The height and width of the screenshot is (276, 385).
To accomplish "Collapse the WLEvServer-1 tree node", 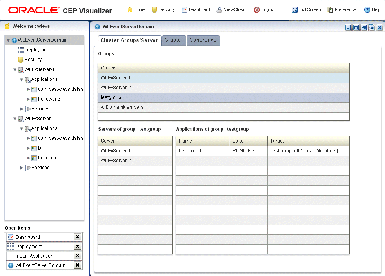I will tap(15, 69).
